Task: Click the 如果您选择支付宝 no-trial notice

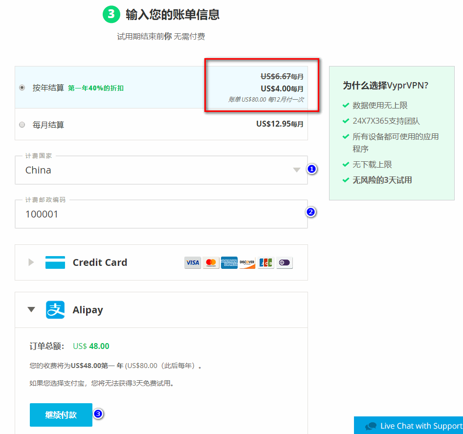Action: click(103, 383)
